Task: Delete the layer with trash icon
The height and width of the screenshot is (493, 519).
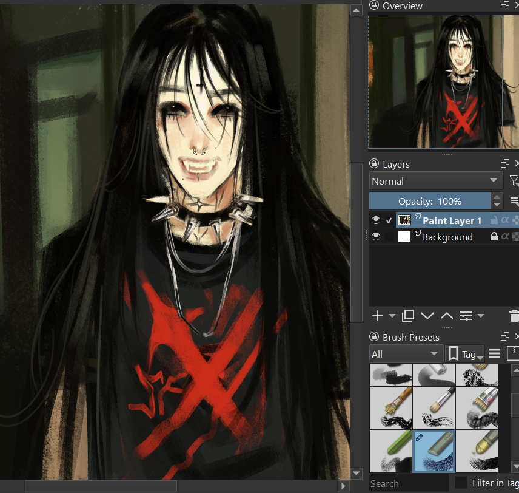Action: click(514, 316)
